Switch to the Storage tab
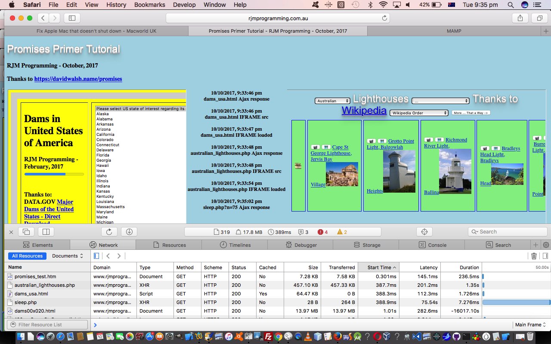This screenshot has height=344, width=551. [366, 245]
